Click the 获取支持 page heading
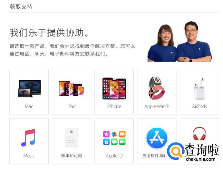 click(x=21, y=7)
